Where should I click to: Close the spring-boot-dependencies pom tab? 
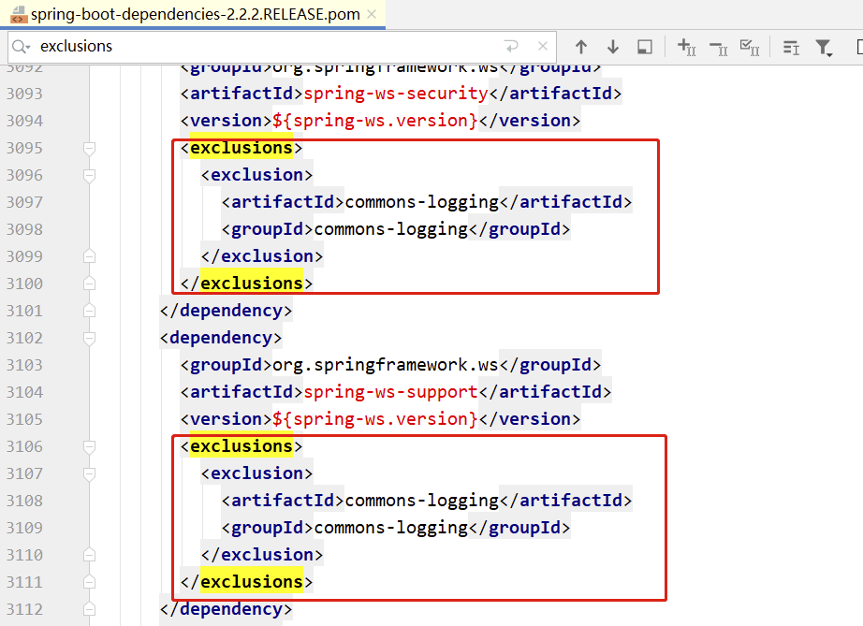point(372,14)
